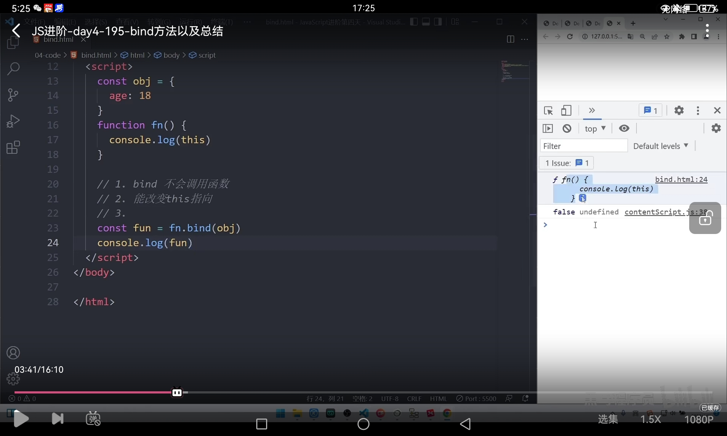This screenshot has height=436, width=727.
Task: Open the 选集 episode list
Action: [608, 419]
